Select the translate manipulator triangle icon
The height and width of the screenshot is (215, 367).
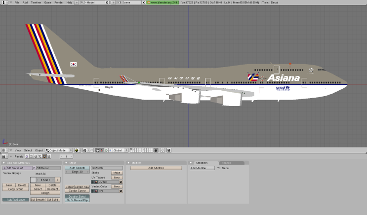point(102,150)
